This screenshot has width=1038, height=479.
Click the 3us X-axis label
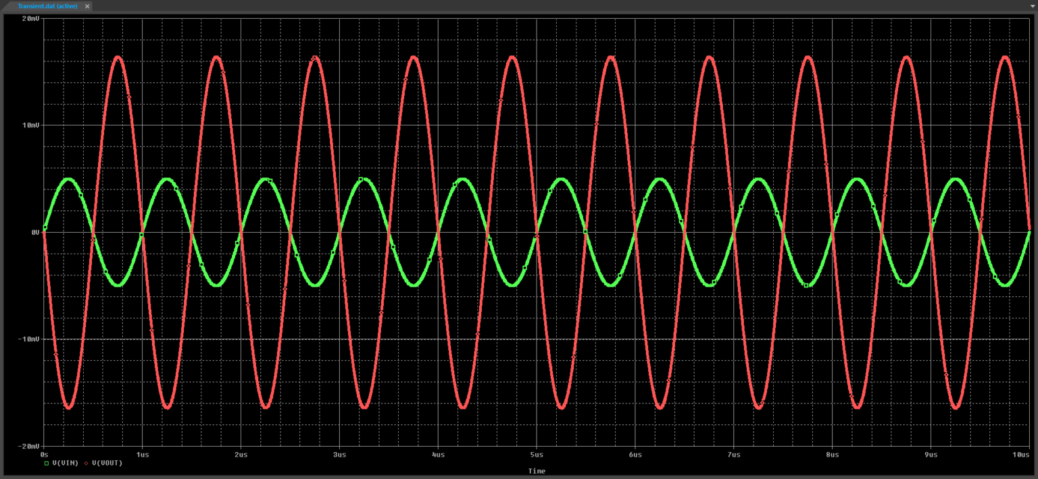click(339, 455)
